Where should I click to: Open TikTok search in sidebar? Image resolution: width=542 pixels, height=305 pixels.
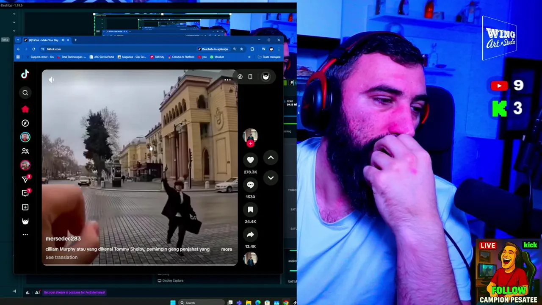coord(25,92)
